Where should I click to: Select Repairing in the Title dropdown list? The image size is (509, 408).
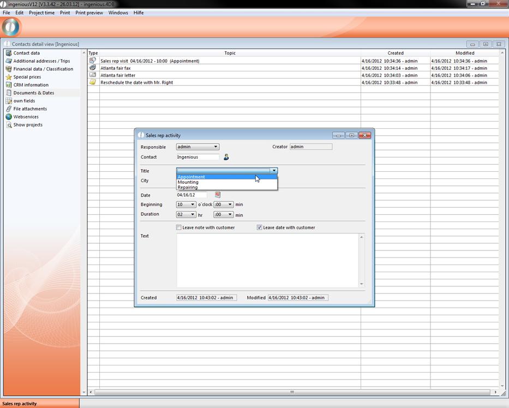pos(188,187)
